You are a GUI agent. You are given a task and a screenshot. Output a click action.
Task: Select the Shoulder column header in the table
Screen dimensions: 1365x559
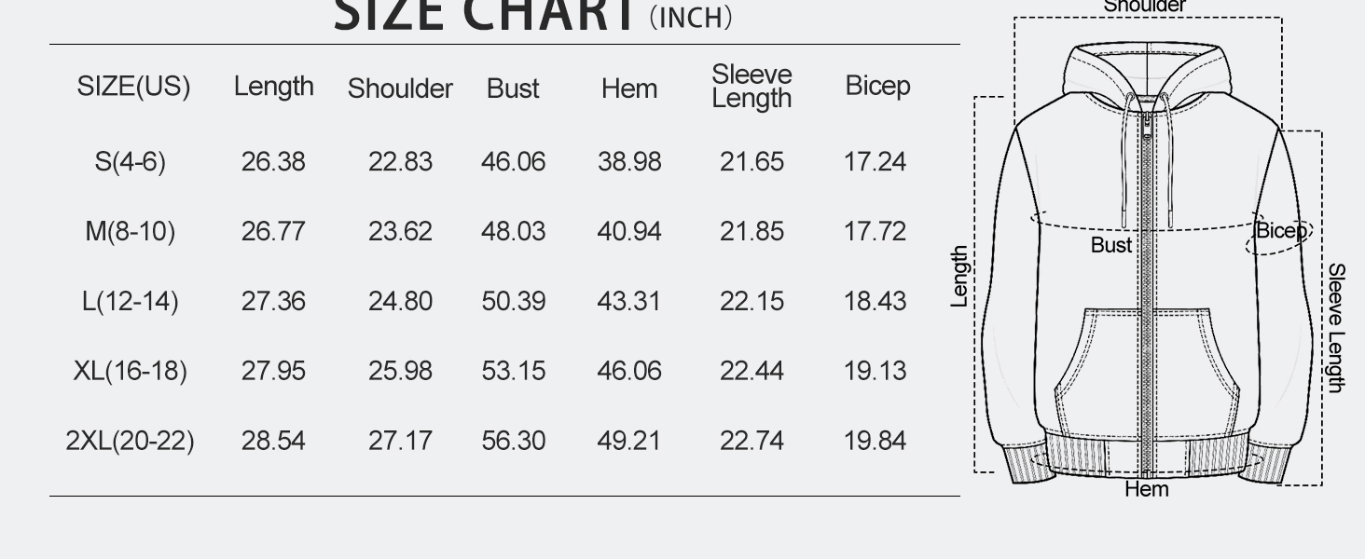(x=400, y=89)
